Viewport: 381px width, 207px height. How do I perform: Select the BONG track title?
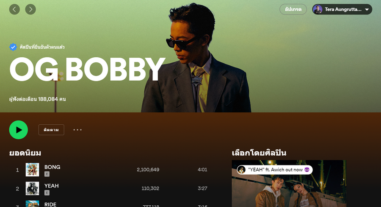click(52, 167)
